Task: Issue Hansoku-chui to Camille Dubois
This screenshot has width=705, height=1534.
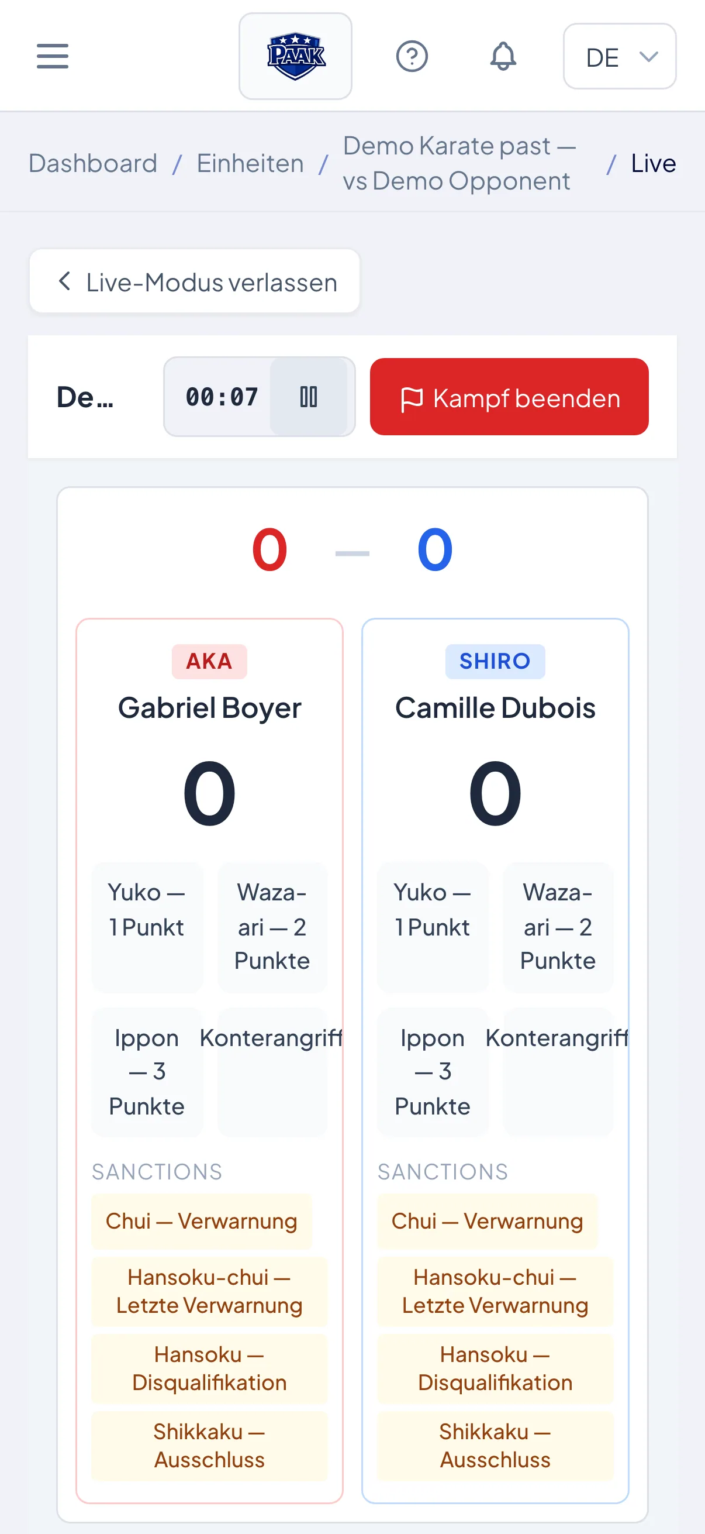Action: click(x=495, y=1291)
